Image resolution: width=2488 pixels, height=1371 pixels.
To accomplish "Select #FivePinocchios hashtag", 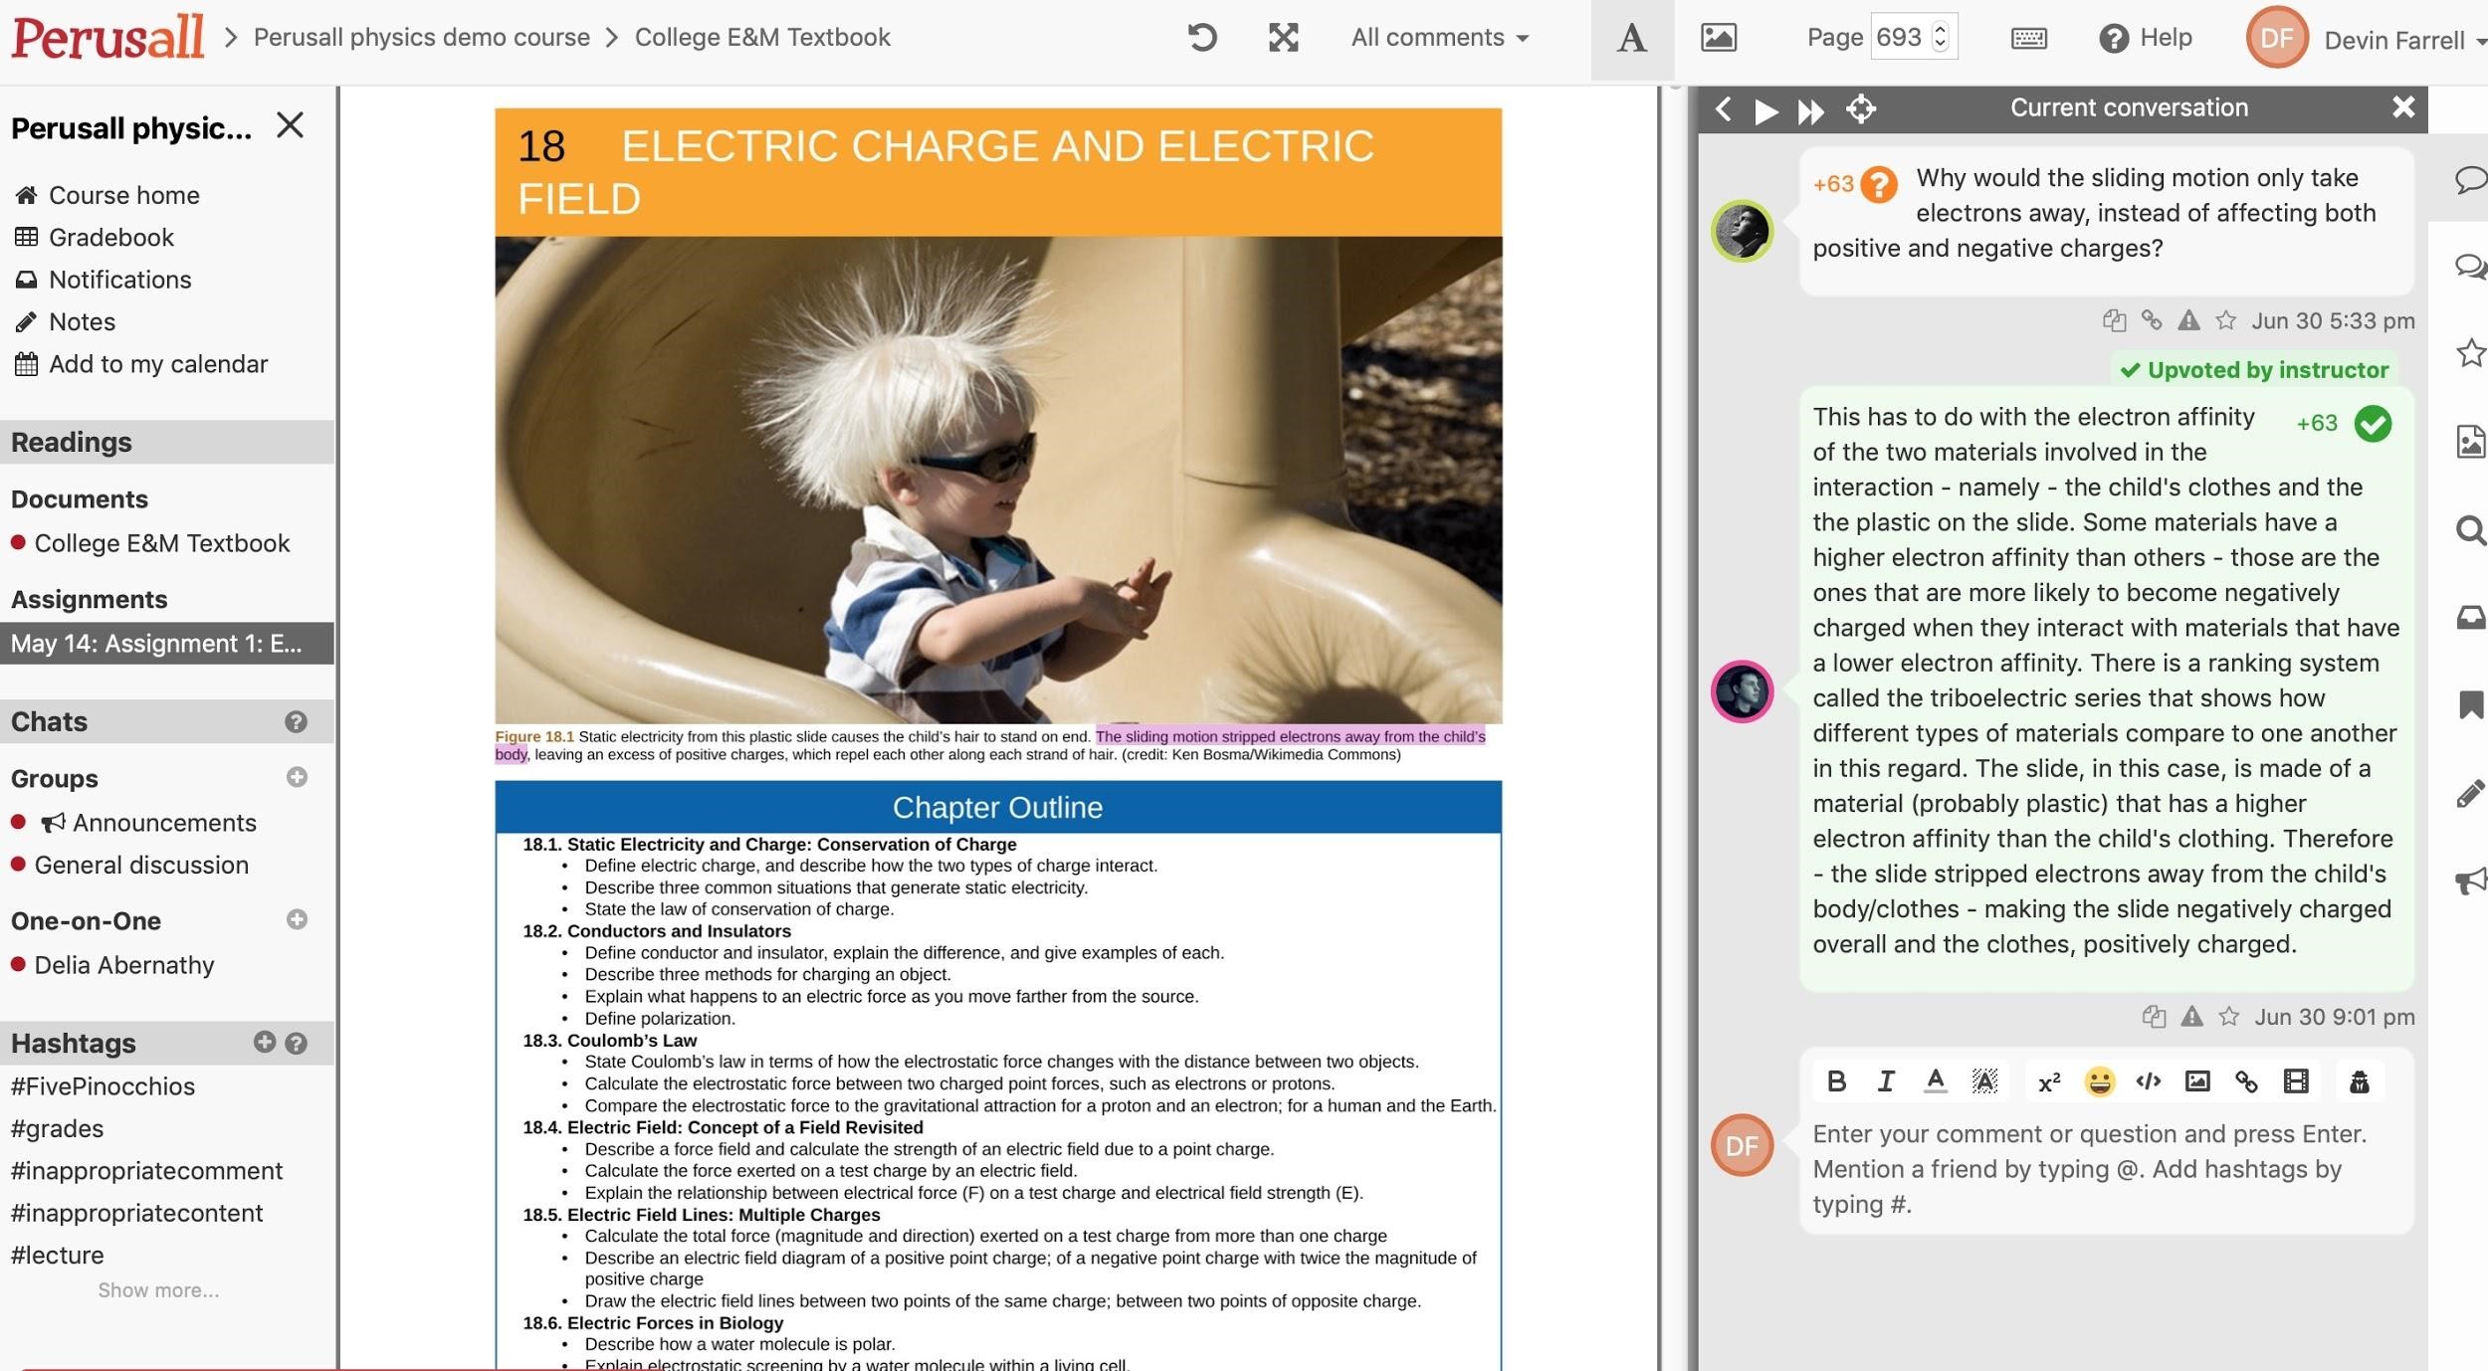I will click(103, 1086).
